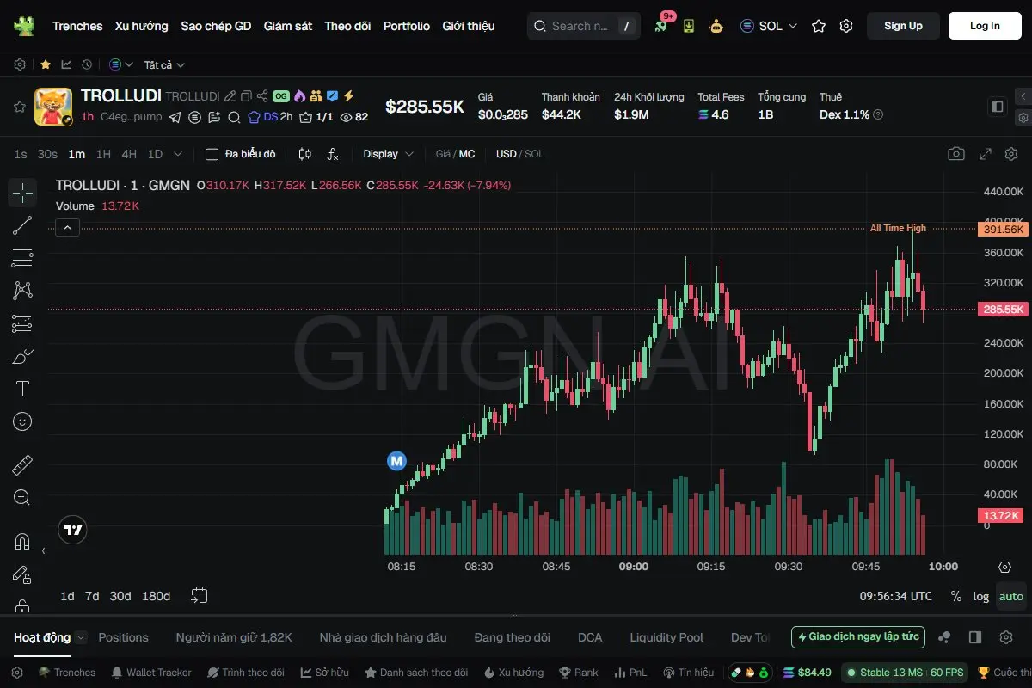This screenshot has width=1032, height=688.
Task: Enable the Đa biểu đồ checkbox
Action: pyautogui.click(x=212, y=154)
